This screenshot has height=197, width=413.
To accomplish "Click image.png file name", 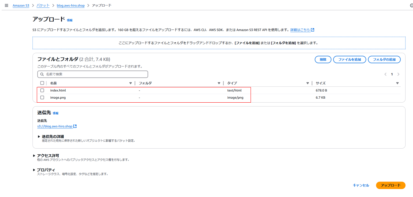I will 58,98.
